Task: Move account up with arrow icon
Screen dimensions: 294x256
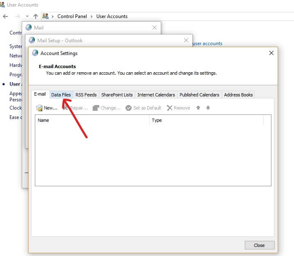Action: pos(198,108)
